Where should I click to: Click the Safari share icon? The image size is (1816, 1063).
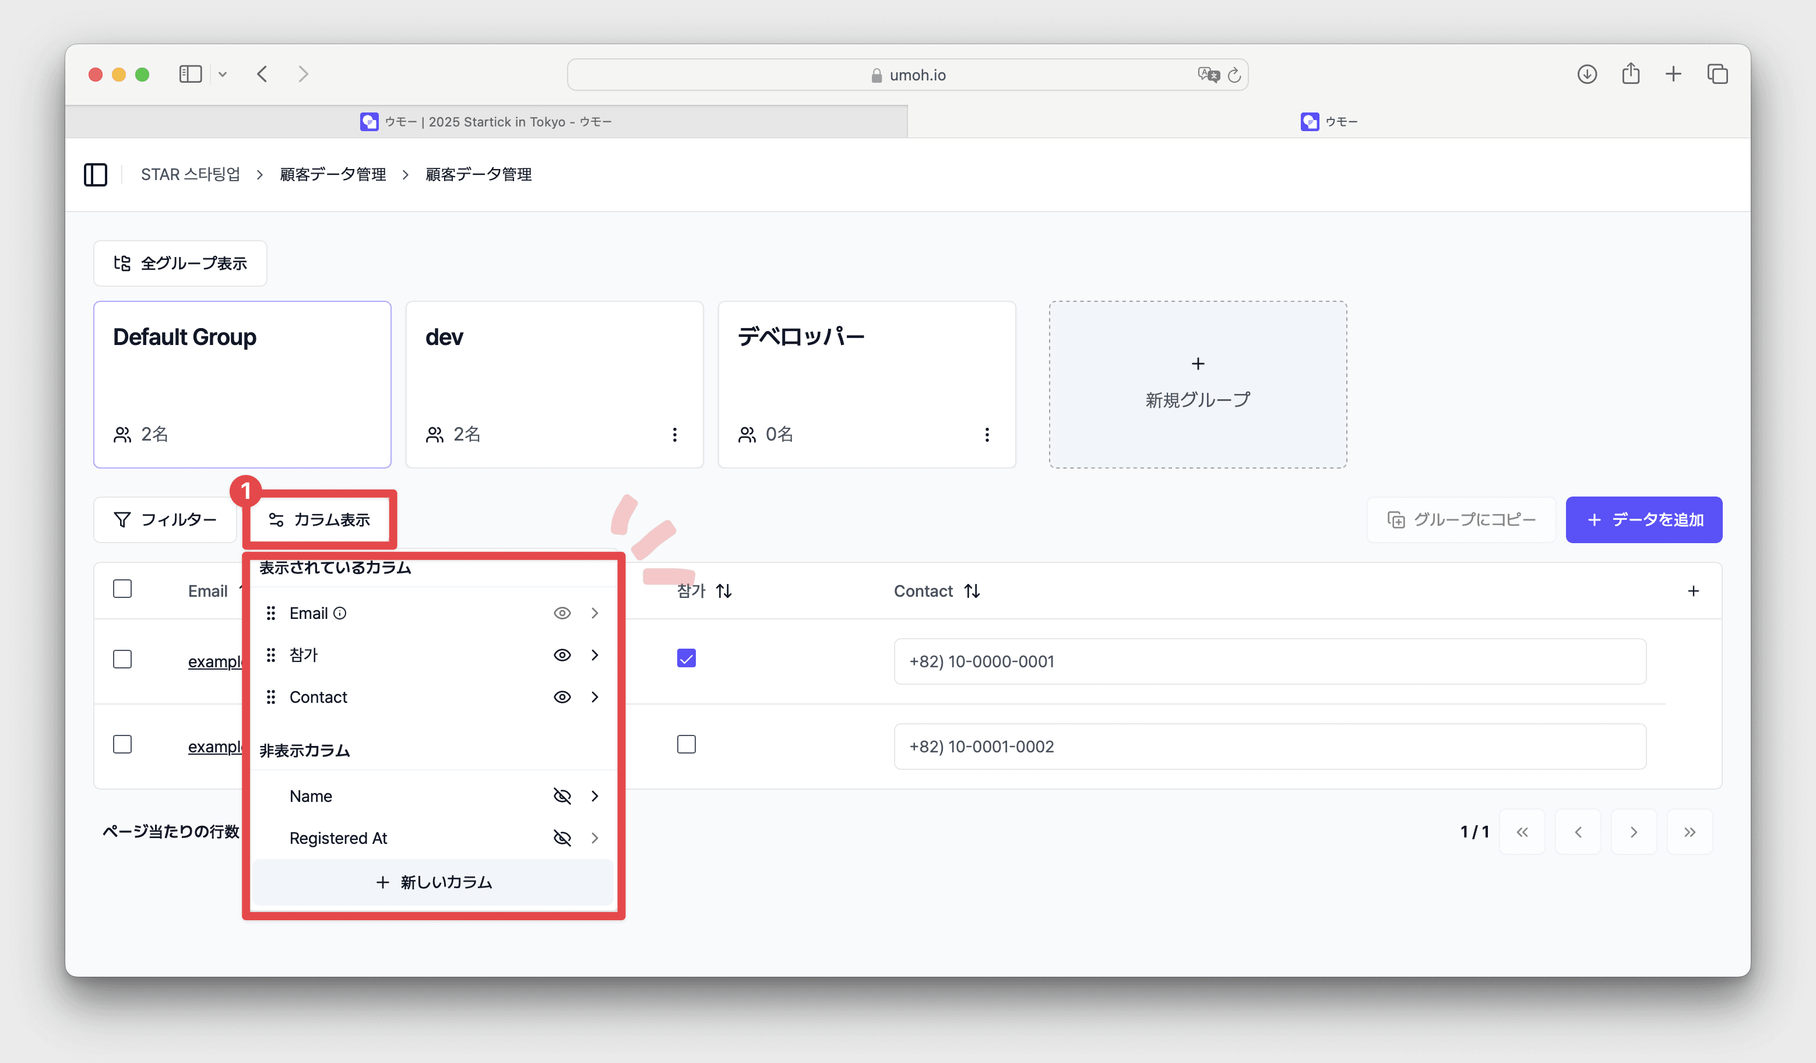coord(1630,74)
